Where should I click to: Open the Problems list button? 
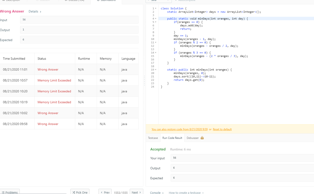[x=10, y=191]
